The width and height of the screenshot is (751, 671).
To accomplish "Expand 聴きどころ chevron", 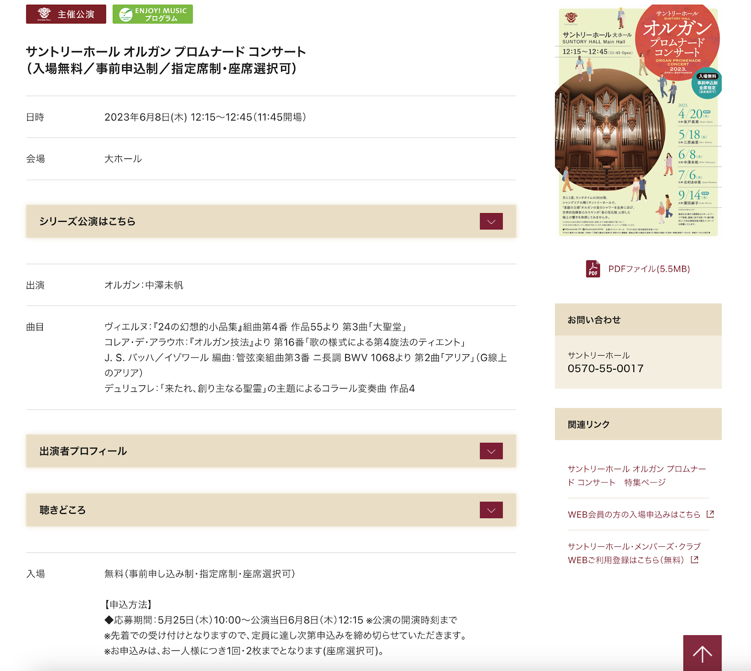I will pyautogui.click(x=491, y=510).
